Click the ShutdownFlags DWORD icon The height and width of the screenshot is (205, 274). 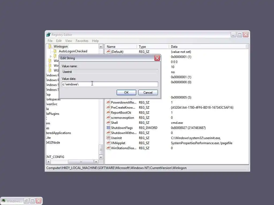point(108,128)
